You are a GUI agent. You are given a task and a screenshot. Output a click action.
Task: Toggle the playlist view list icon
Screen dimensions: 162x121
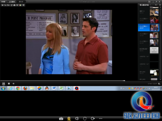coord(160,5)
